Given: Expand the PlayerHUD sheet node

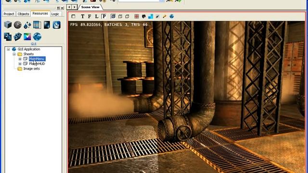Looking at the screenshot, I should [x=20, y=64].
